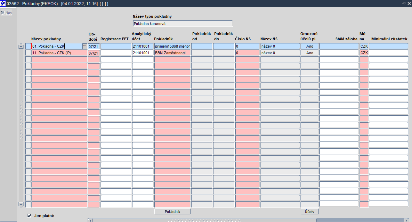412x222 pixels.
Task: Click the prijmeni15868 jmeno1 cashier cell
Action: pyautogui.click(x=172, y=46)
